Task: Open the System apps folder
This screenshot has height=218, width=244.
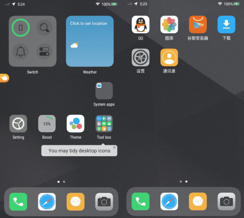Action: [104, 91]
